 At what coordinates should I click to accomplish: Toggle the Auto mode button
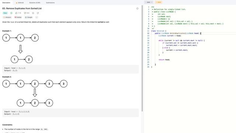[159, 2]
